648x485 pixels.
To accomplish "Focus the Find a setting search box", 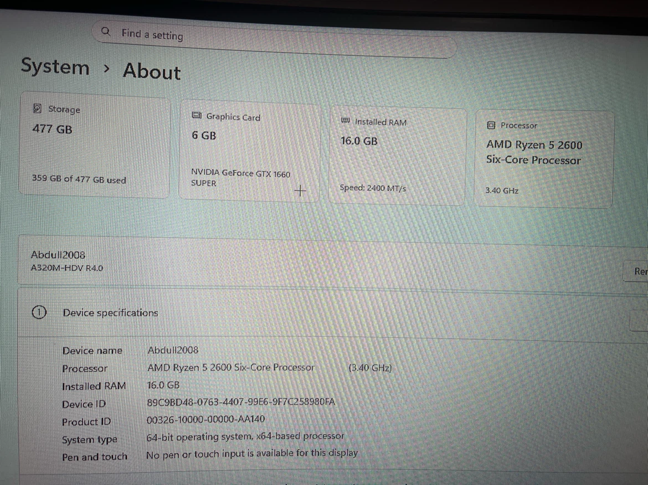I will [274, 40].
